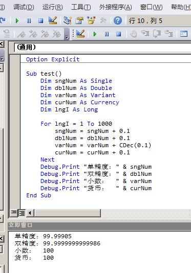Click the Step Out icon
This screenshot has width=191, height=273.
point(169,33)
